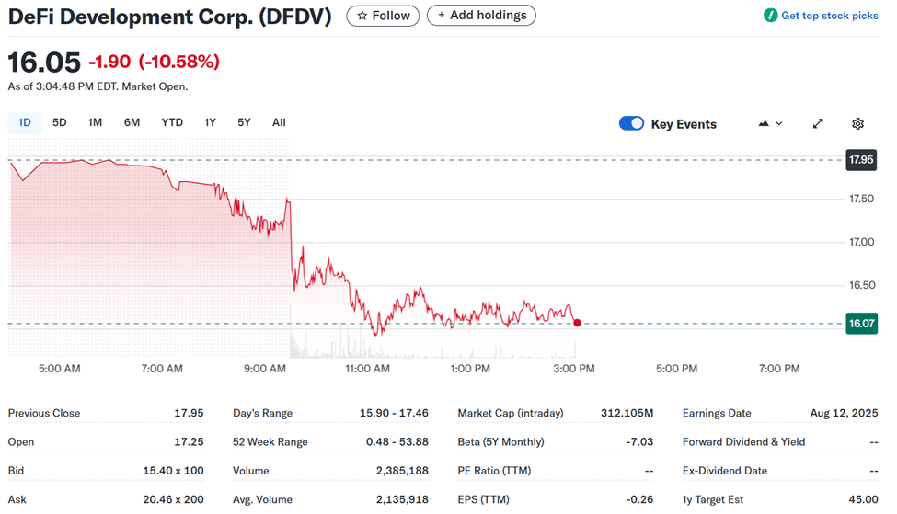Open the Get top stock picks link
This screenshot has width=897, height=514.
[829, 16]
